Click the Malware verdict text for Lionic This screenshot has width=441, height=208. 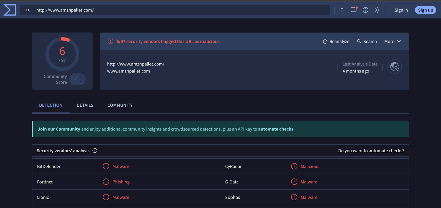coord(121,197)
